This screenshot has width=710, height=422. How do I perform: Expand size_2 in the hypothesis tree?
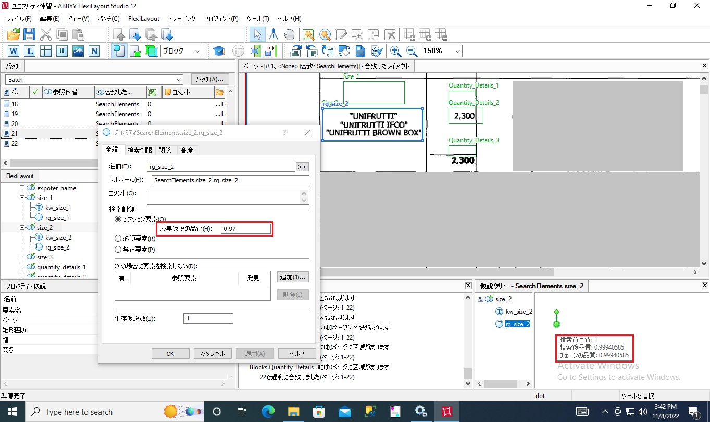click(480, 299)
